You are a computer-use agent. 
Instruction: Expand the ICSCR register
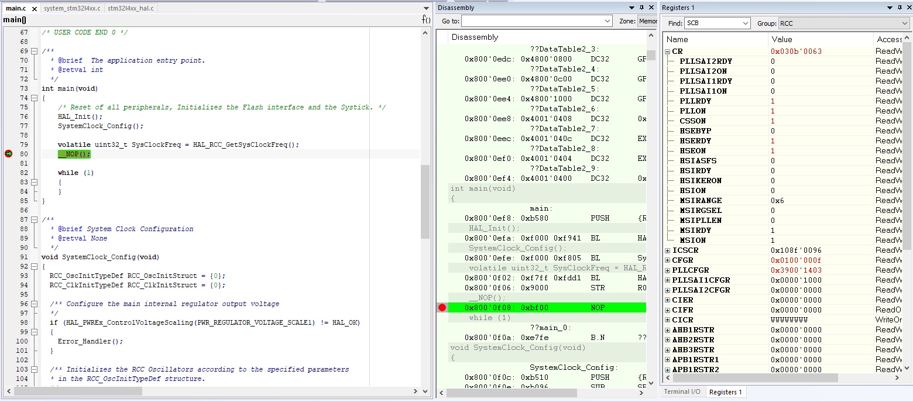pos(668,250)
